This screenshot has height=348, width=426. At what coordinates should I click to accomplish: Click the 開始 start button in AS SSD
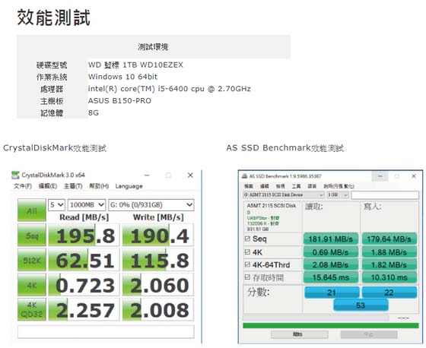tap(300, 334)
